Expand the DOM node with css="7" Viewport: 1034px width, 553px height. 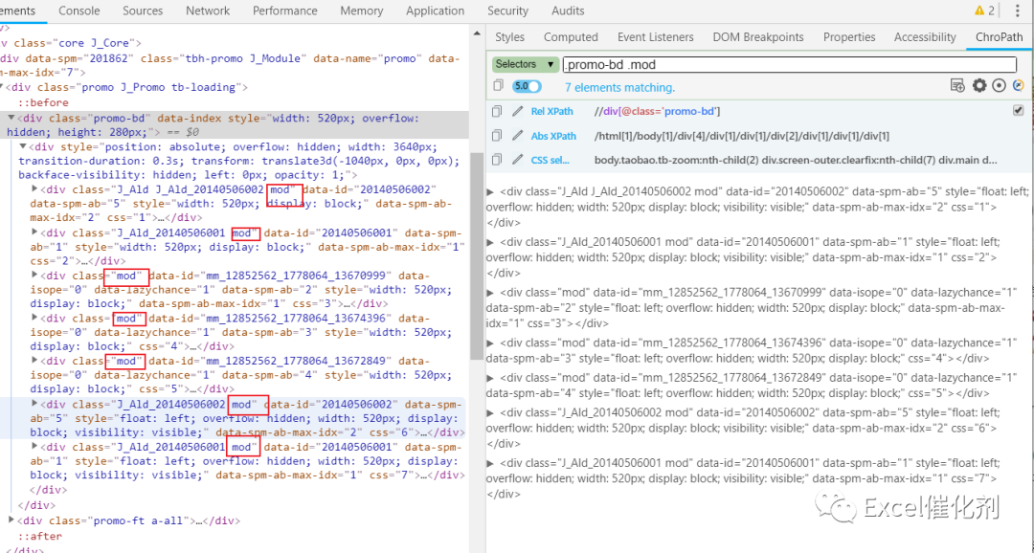coord(35,447)
